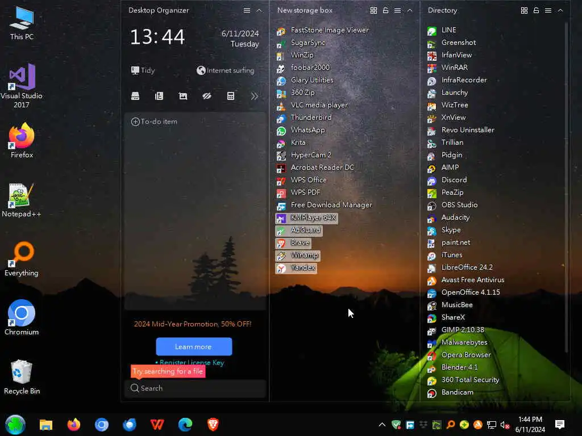Open the calculator icon in organizer toolbar

(231, 97)
